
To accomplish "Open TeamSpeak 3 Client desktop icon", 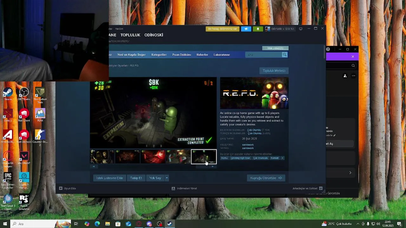I will (x=8, y=202).
